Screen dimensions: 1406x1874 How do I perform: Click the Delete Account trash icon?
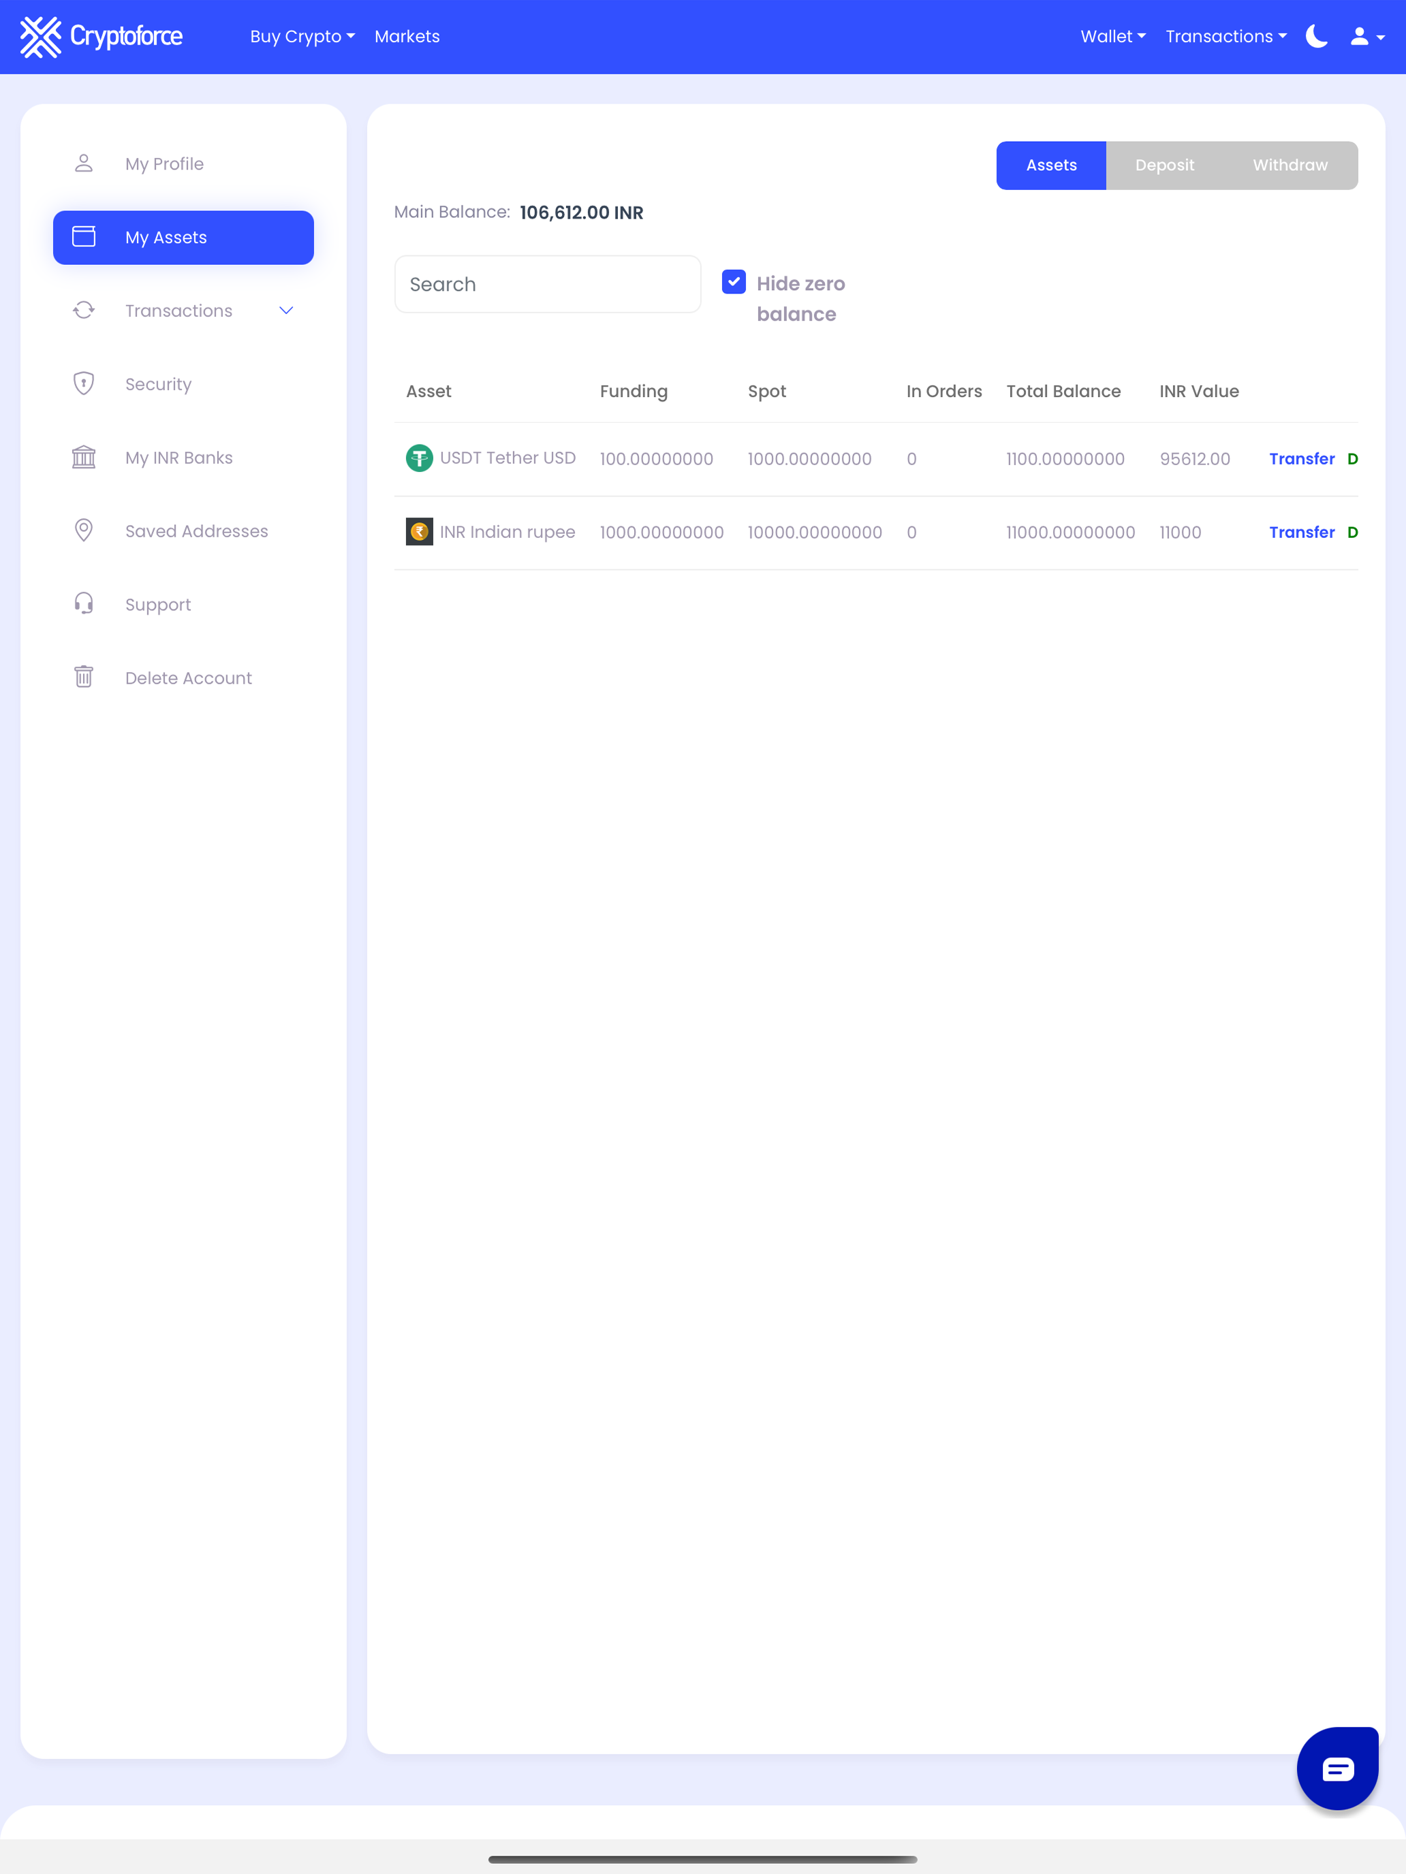(83, 677)
